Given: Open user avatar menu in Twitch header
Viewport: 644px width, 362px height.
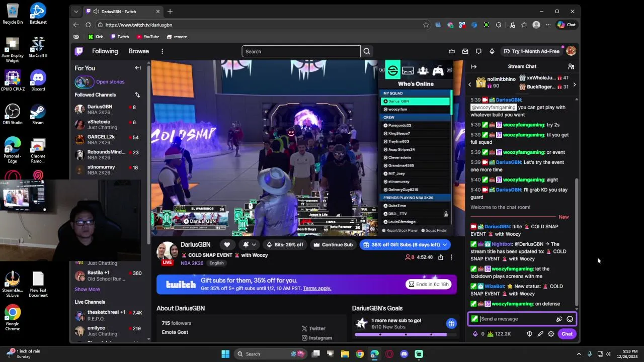Looking at the screenshot, I should click(571, 51).
